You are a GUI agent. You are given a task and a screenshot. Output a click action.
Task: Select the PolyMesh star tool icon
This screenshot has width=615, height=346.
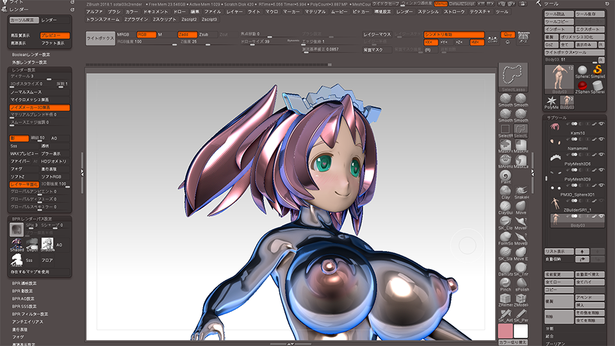551,102
